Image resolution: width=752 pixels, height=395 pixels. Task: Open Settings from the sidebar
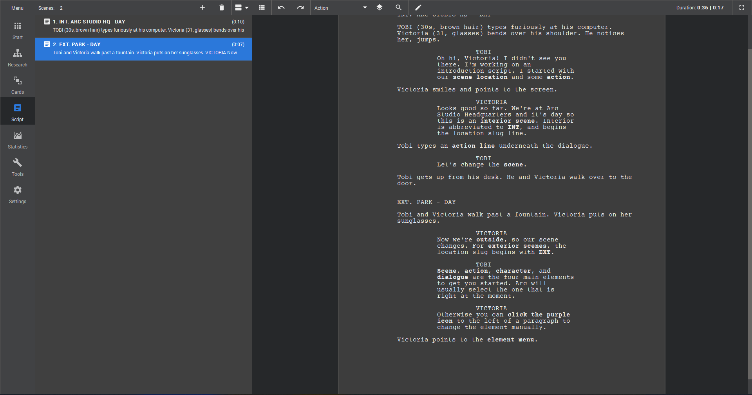[x=18, y=195]
